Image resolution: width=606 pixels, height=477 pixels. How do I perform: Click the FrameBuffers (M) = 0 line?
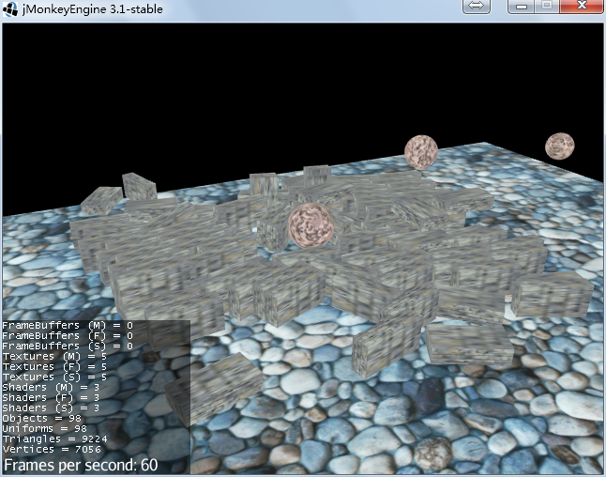point(66,325)
